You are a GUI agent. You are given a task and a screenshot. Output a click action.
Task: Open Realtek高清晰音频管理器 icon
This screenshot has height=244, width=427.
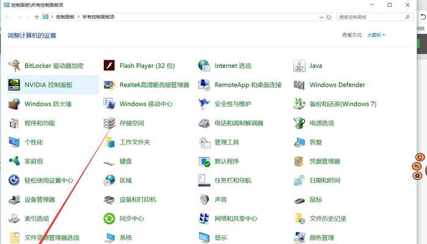click(109, 85)
